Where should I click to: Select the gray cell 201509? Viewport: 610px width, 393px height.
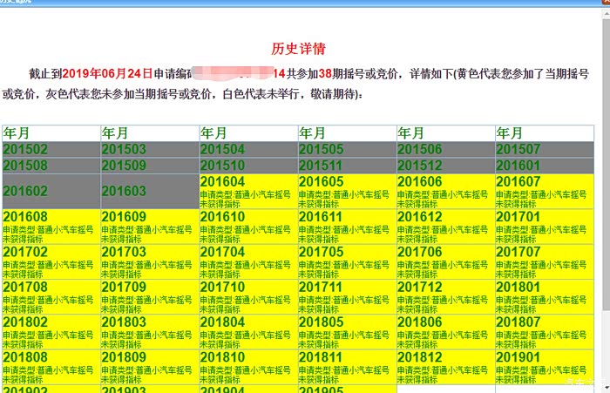pyautogui.click(x=150, y=166)
